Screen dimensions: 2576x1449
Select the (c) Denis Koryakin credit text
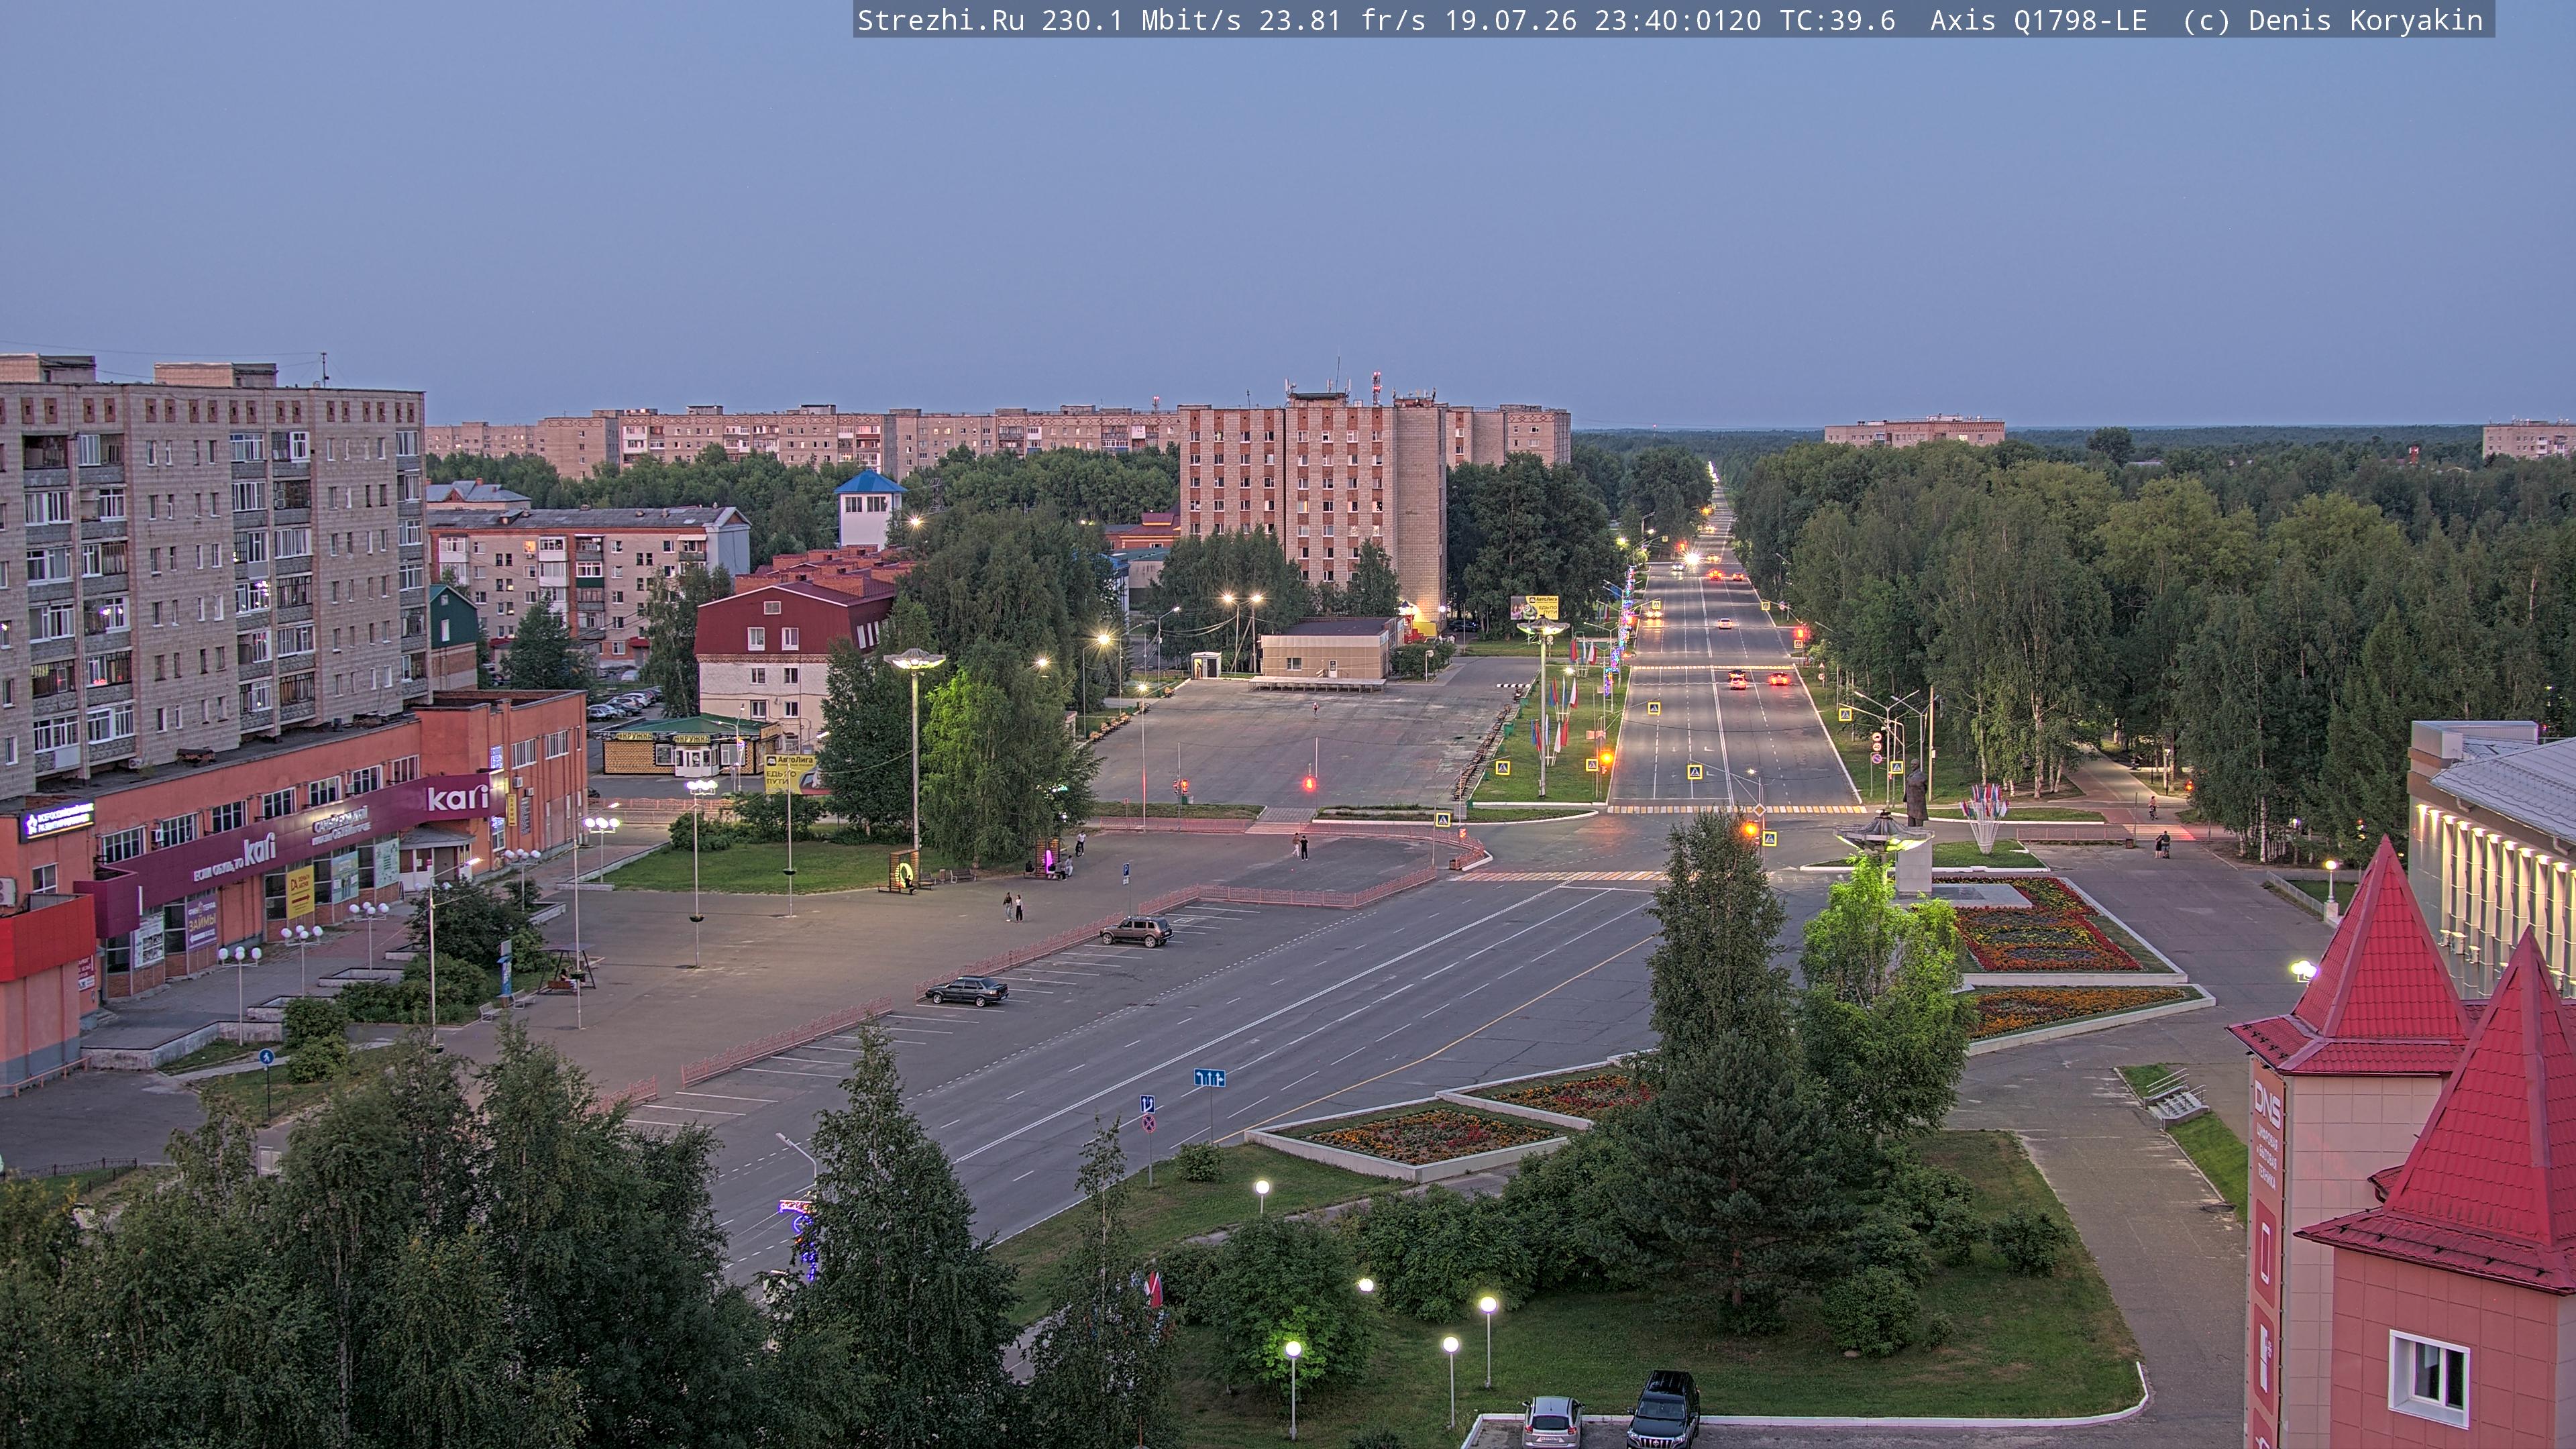coord(2333,21)
